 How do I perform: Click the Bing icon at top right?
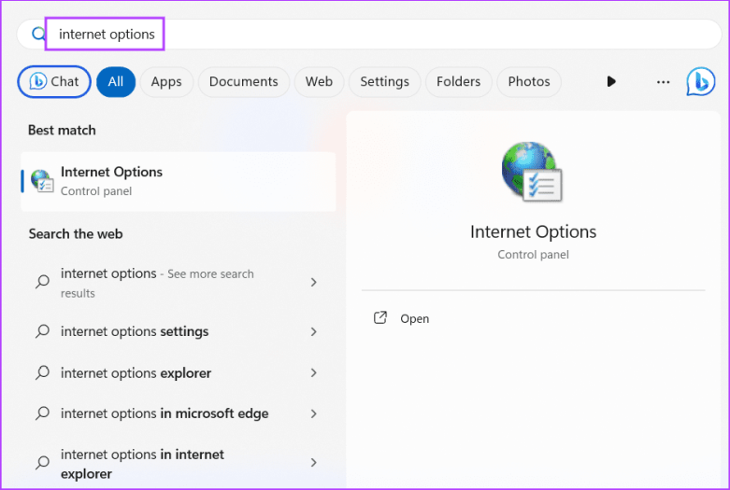[700, 81]
